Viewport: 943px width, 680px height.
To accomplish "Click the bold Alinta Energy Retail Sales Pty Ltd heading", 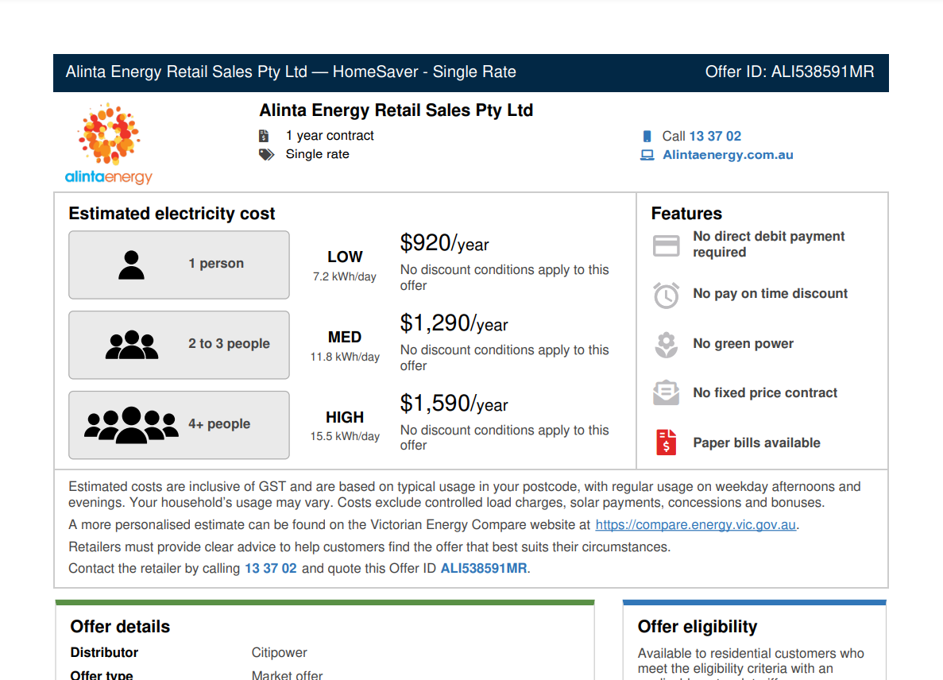I will click(x=396, y=110).
